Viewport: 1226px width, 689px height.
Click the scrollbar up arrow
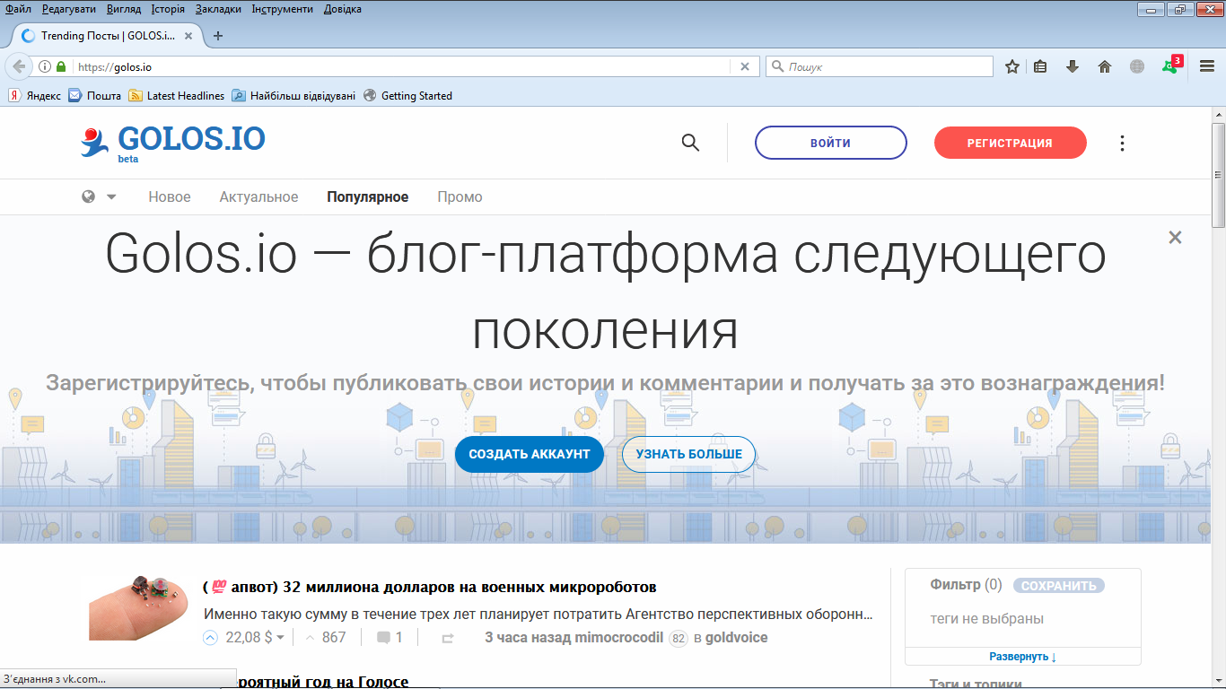(1218, 115)
